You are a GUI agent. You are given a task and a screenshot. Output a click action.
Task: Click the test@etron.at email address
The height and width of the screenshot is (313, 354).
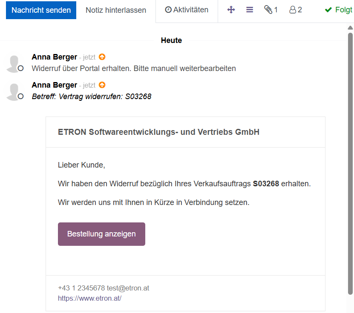click(x=128, y=288)
